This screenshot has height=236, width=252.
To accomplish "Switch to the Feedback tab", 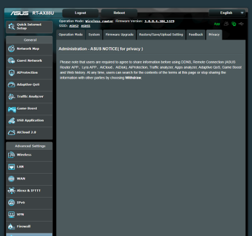I will (196, 35).
